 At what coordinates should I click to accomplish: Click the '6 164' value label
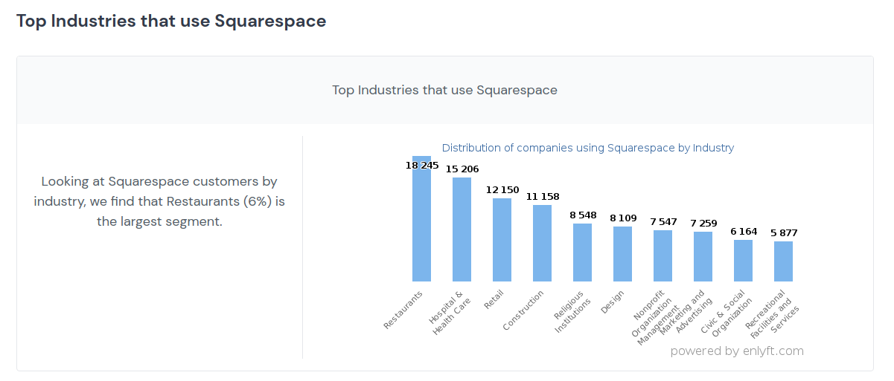pos(744,232)
